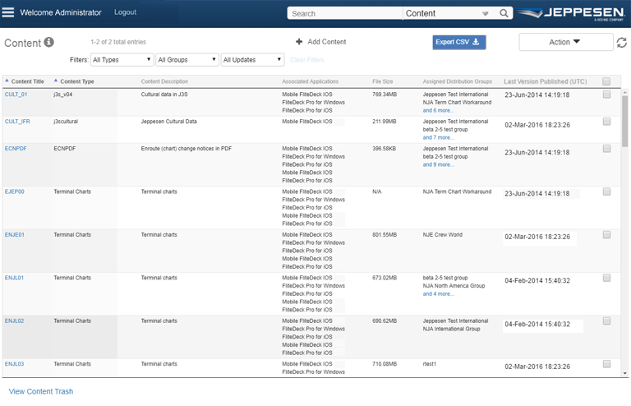
Task: Select the ENJE01 row checkbox
Action: click(606, 234)
